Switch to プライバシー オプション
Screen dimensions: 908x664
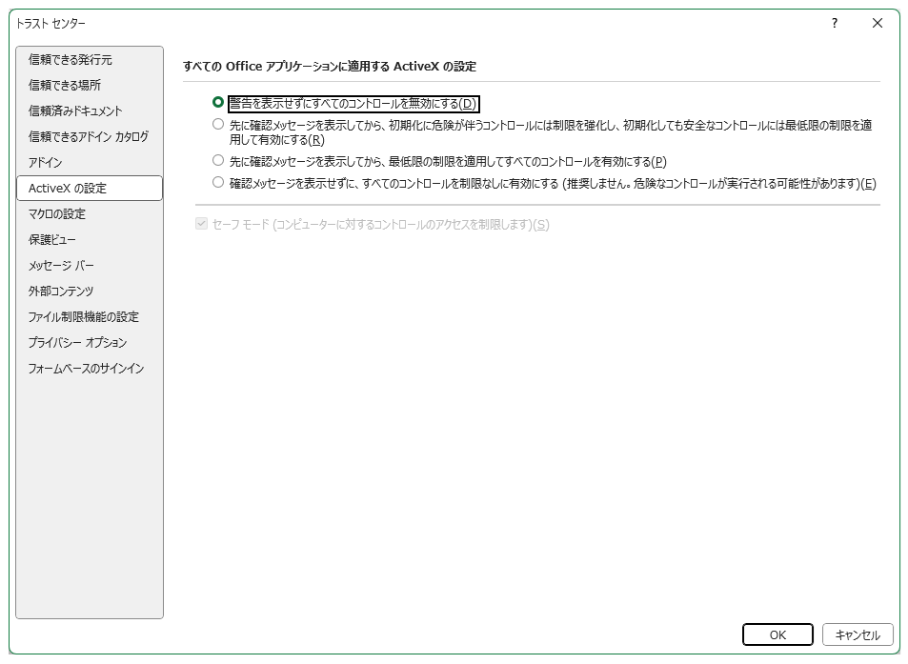tap(77, 343)
